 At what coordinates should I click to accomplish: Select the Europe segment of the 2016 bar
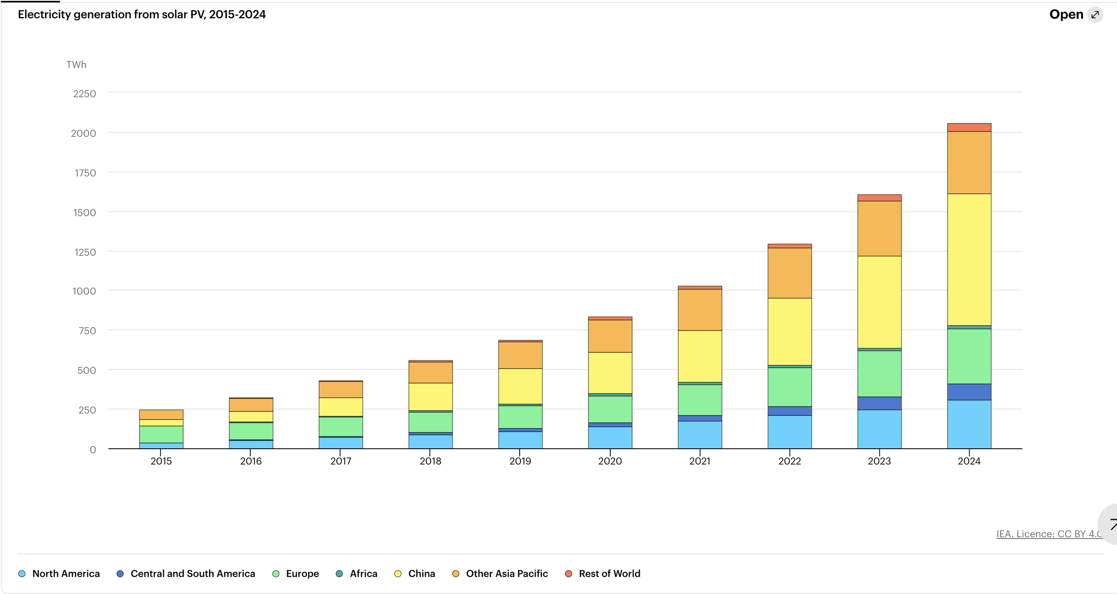coord(251,431)
